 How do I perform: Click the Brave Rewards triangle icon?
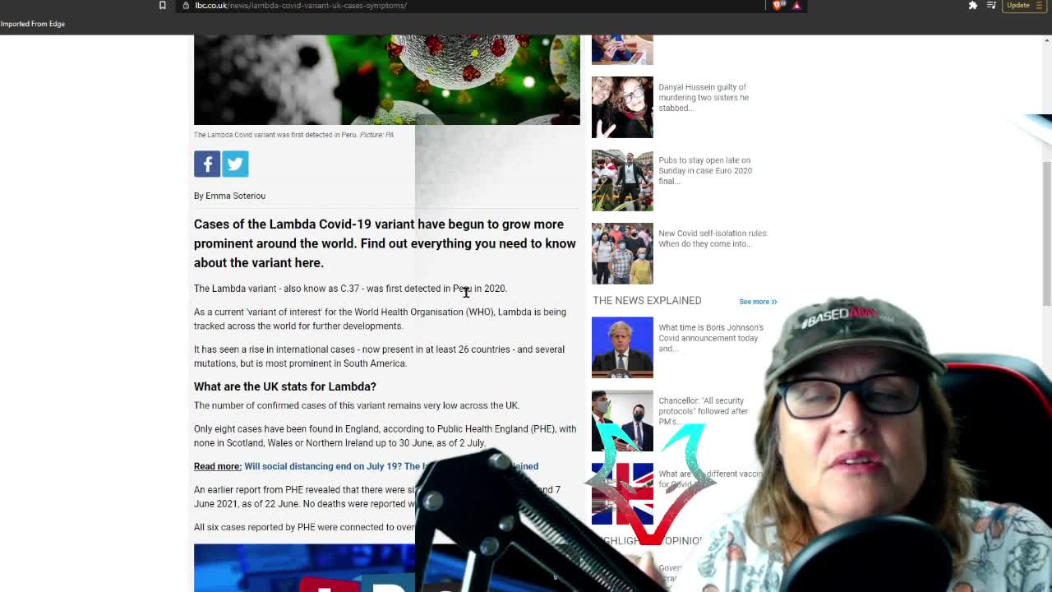pos(796,5)
